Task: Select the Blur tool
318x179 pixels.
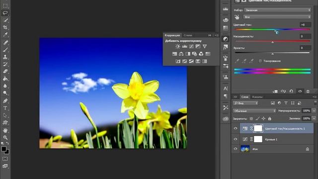Action: 5,86
